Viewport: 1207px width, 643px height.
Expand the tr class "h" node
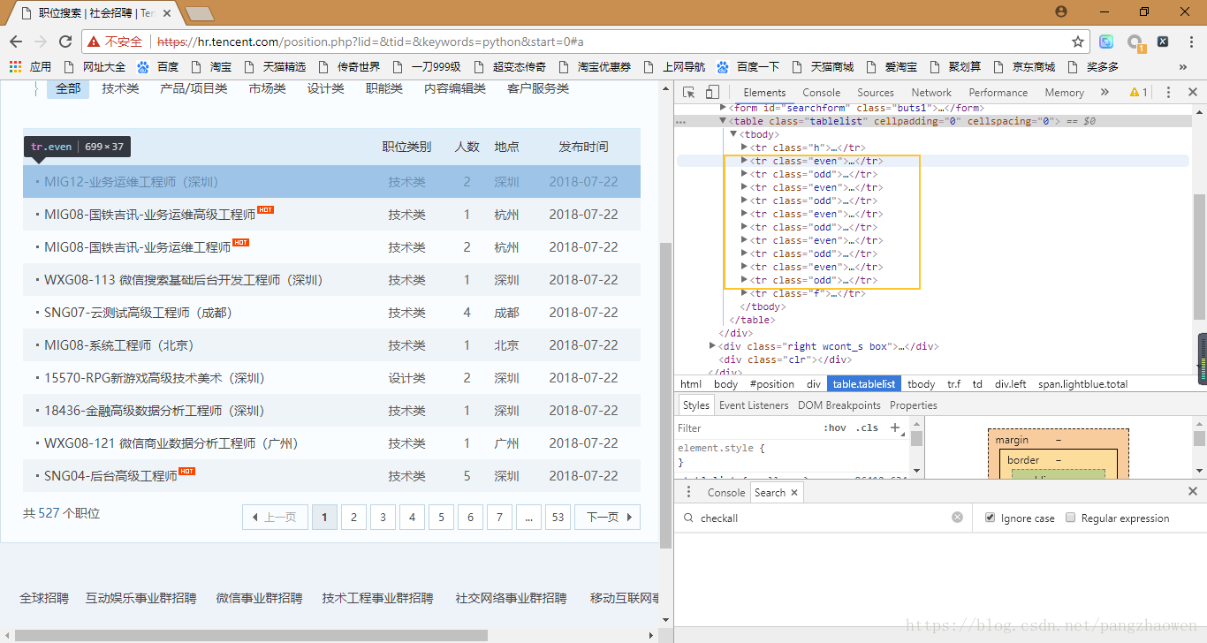click(744, 148)
